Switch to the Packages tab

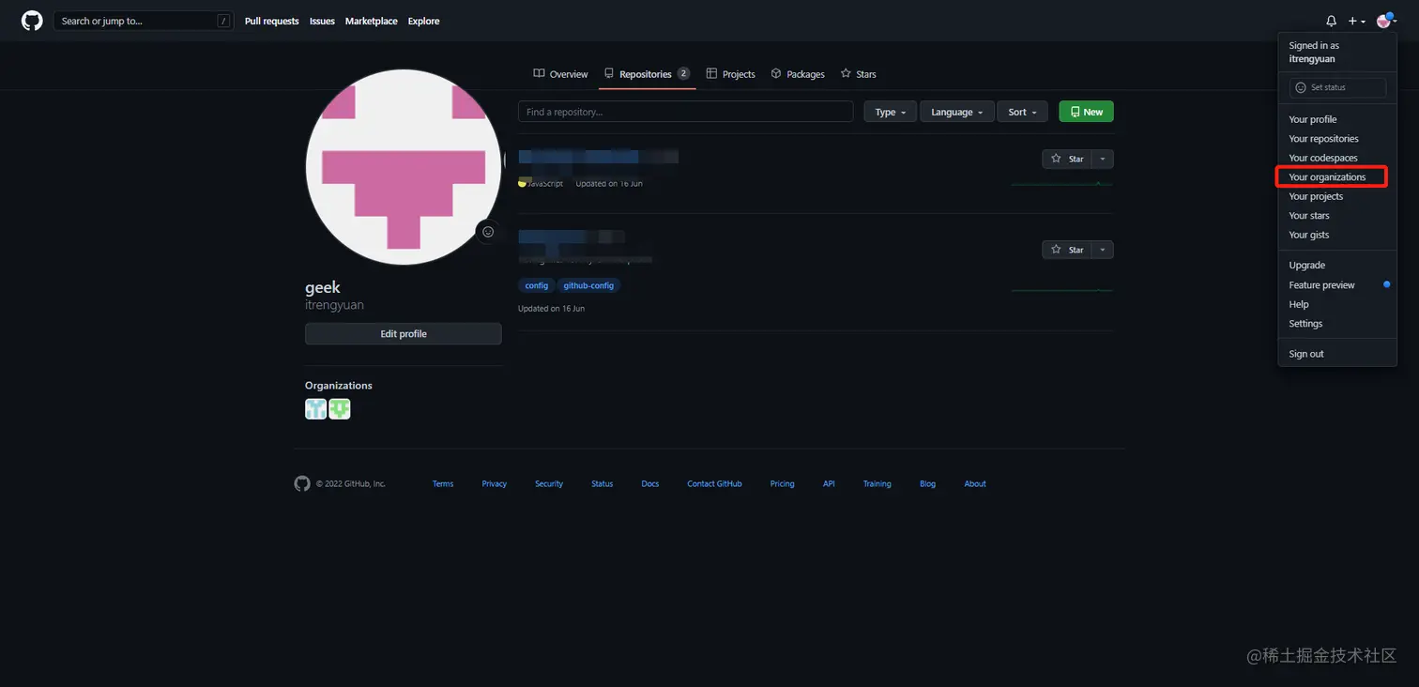click(x=798, y=74)
